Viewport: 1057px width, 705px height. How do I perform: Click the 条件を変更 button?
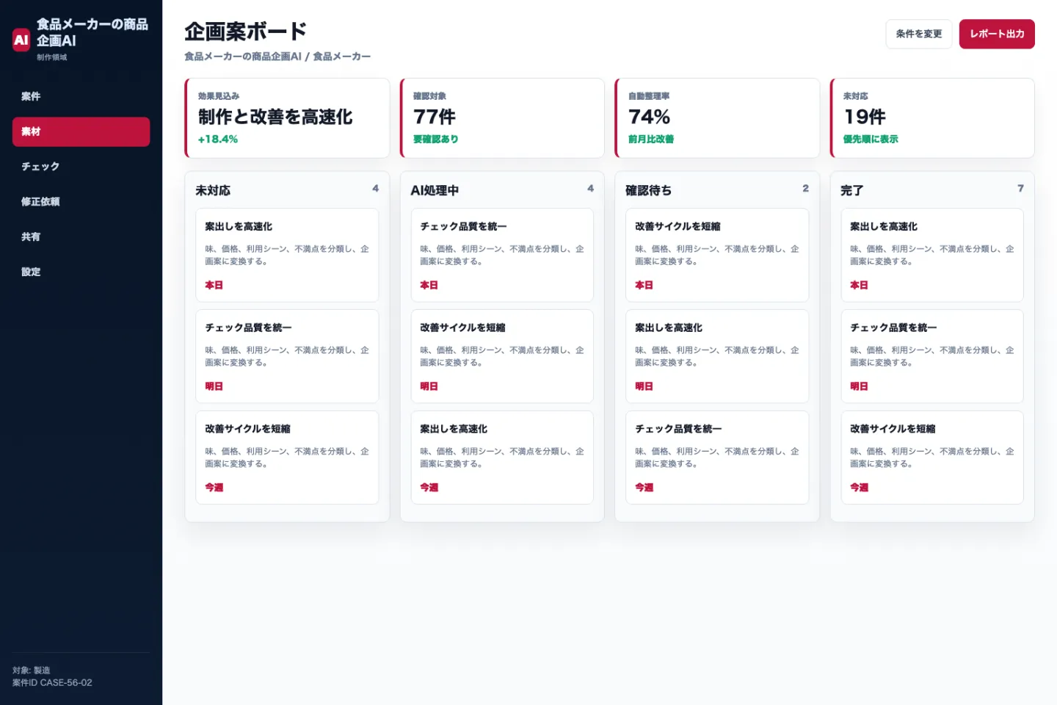(x=918, y=34)
